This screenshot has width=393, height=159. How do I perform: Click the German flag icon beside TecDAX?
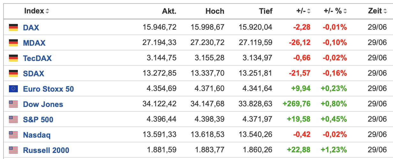(13, 58)
